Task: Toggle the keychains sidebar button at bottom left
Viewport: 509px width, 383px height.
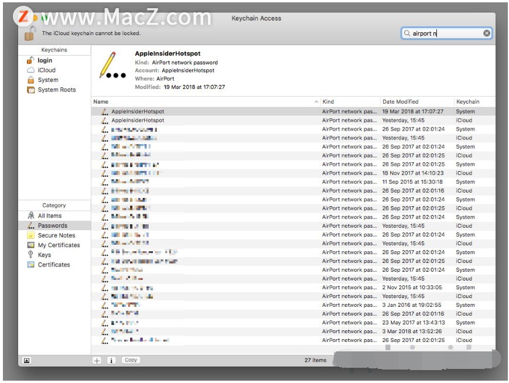Action: click(x=26, y=360)
